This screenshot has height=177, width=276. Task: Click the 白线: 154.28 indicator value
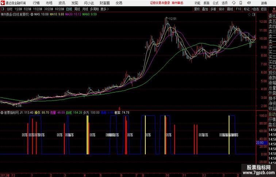[74, 113]
